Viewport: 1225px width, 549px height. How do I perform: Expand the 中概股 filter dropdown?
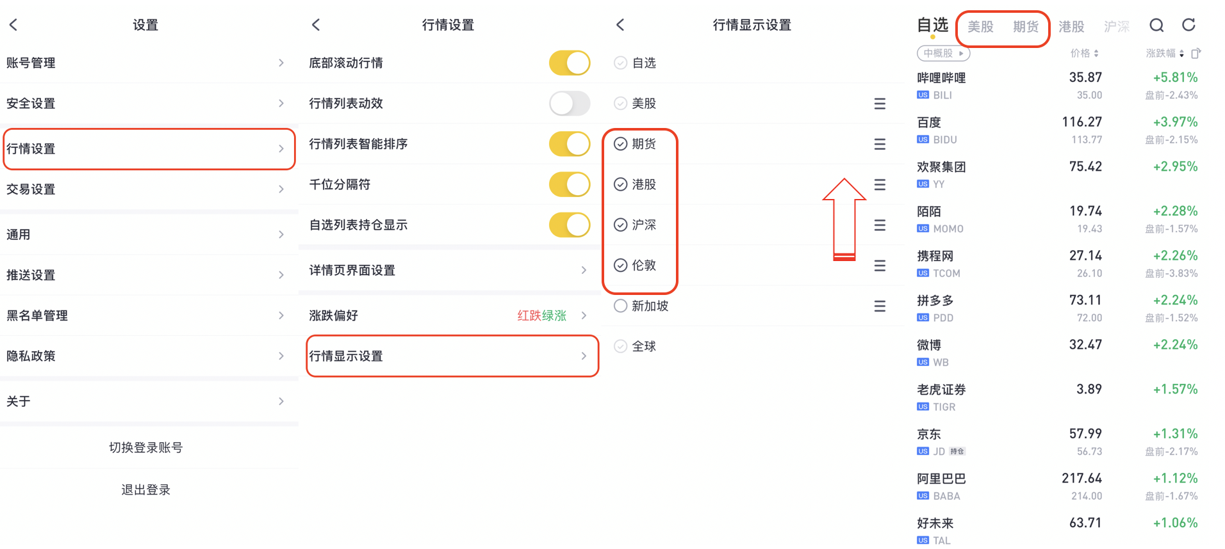point(943,53)
